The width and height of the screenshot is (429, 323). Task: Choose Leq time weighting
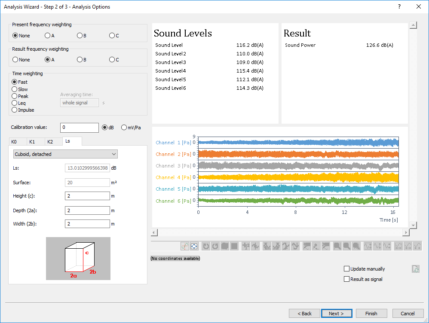click(18, 103)
